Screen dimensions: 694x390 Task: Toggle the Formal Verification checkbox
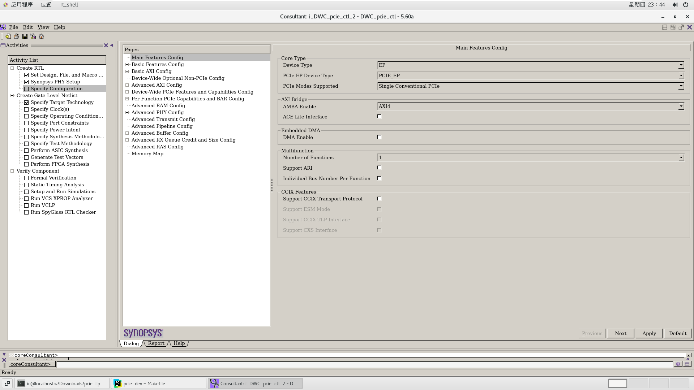(x=26, y=178)
